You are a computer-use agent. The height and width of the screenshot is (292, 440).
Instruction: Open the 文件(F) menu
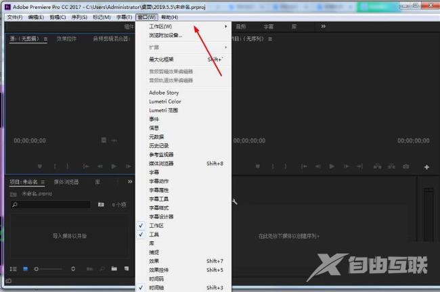[15, 18]
